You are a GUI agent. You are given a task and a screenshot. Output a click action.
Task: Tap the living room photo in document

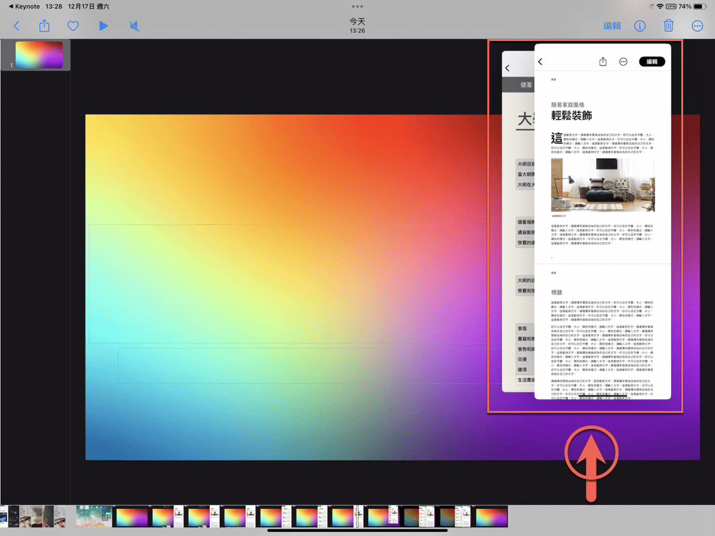click(603, 185)
